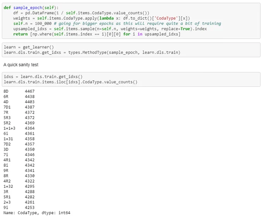
Task: Click the '4D' output row label
Action: click(6, 102)
